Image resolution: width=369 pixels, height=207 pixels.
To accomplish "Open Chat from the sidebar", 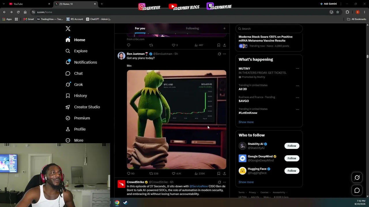I will pos(74,73).
